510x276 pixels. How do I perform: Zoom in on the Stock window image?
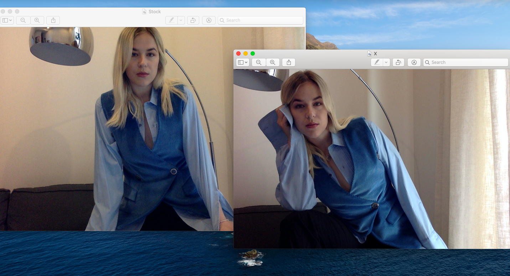(x=37, y=20)
